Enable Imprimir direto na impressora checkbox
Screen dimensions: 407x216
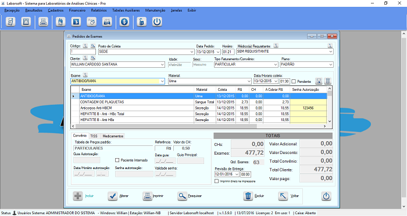click(x=216, y=181)
